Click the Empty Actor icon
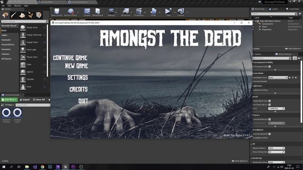The height and width of the screenshot is (170, 303). click(23, 27)
